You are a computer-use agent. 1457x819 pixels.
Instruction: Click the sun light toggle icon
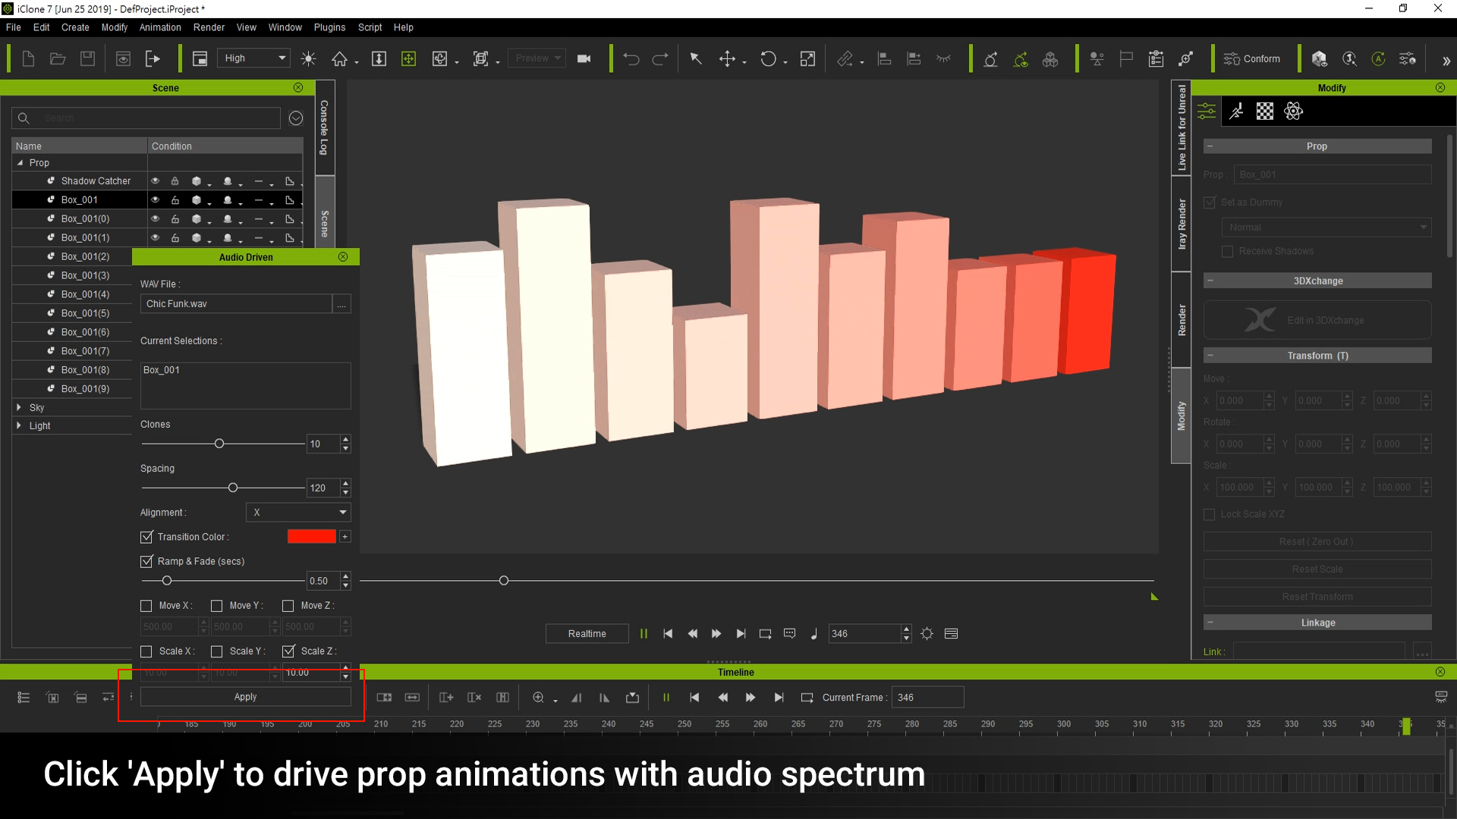coord(308,58)
